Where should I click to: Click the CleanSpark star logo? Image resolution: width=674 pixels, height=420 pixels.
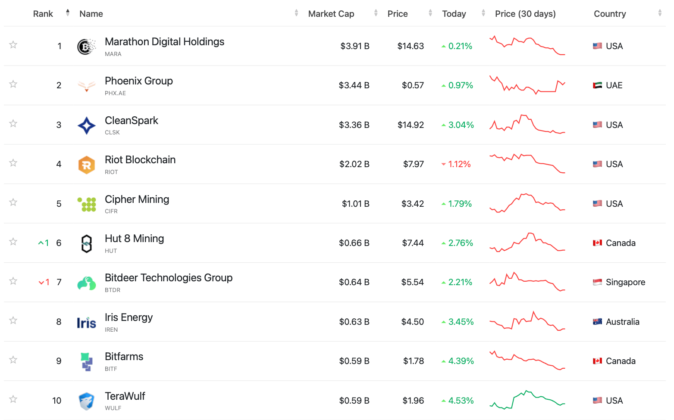click(x=86, y=125)
